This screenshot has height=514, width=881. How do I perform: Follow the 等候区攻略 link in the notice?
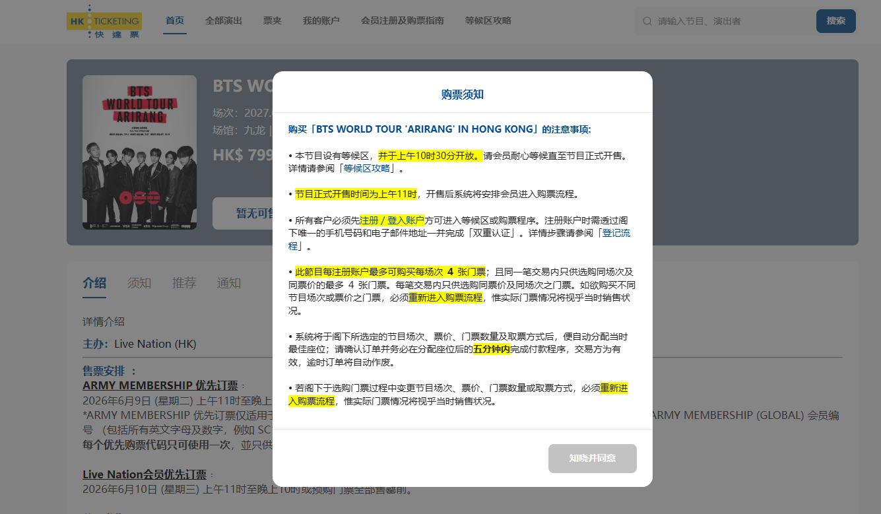pos(367,168)
